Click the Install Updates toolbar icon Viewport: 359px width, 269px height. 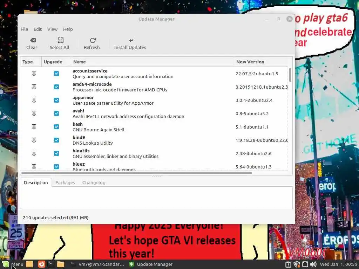coord(131,41)
